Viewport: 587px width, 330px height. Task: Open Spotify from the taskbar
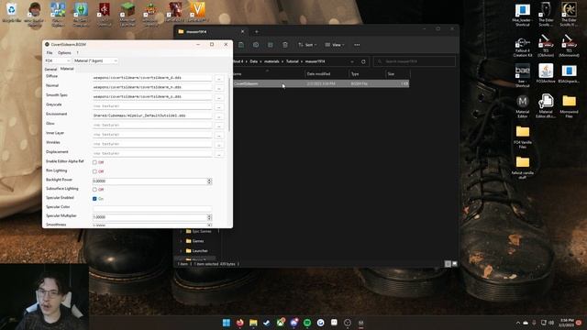[307, 323]
